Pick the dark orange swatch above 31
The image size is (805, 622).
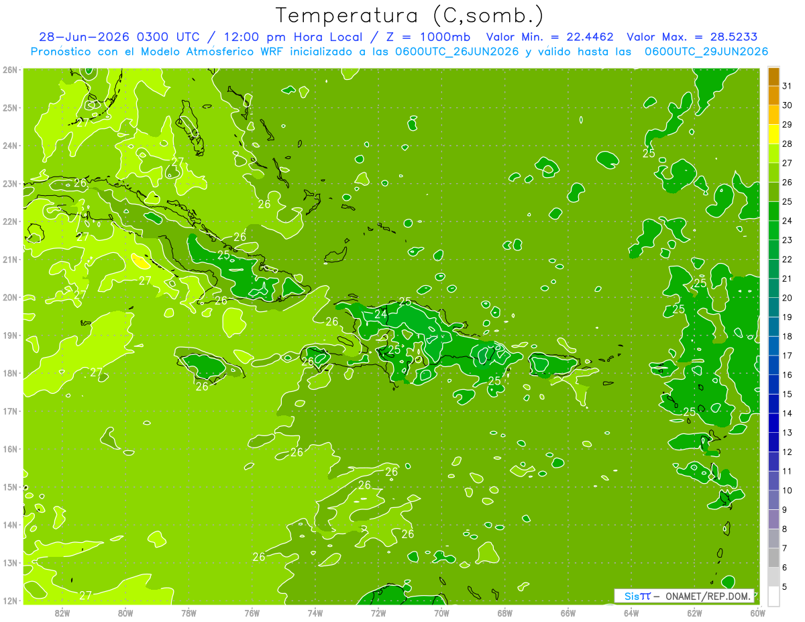tap(773, 77)
